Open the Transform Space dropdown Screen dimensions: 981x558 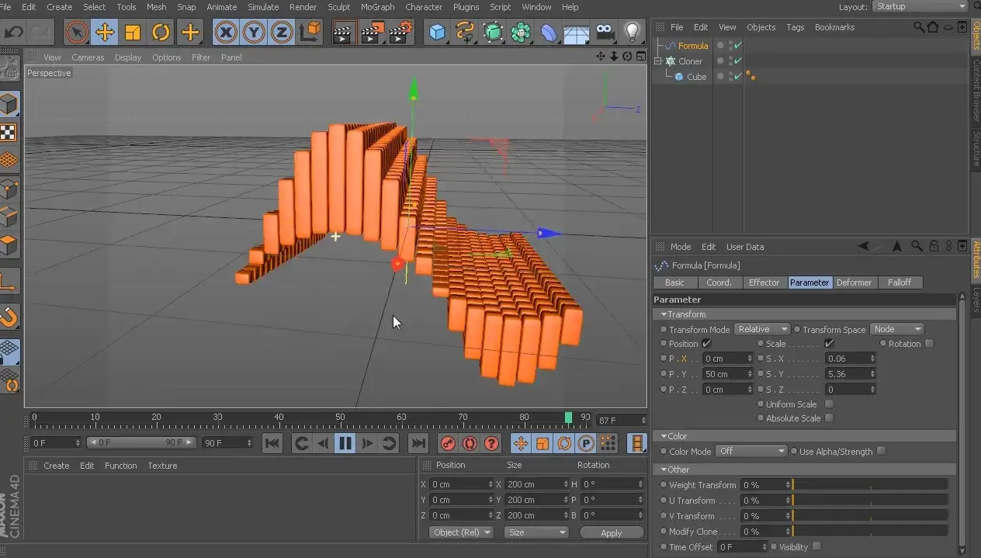pos(897,329)
